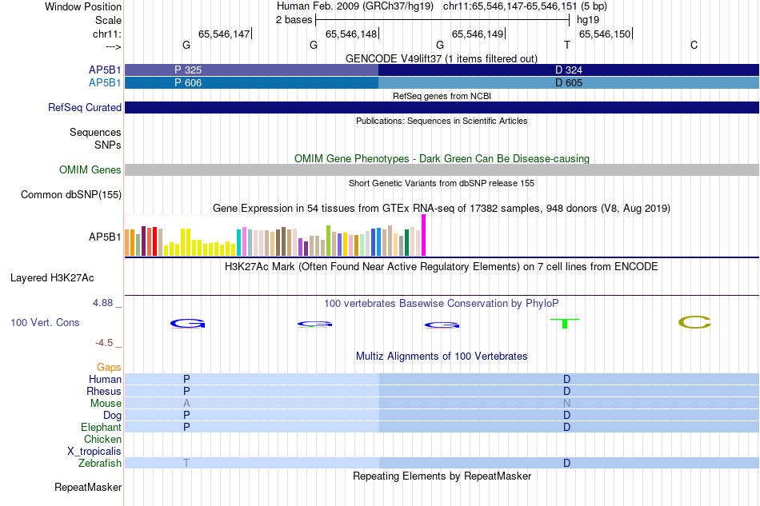Open the OMIM Genes track label
This screenshot has height=506, width=760.
click(90, 169)
